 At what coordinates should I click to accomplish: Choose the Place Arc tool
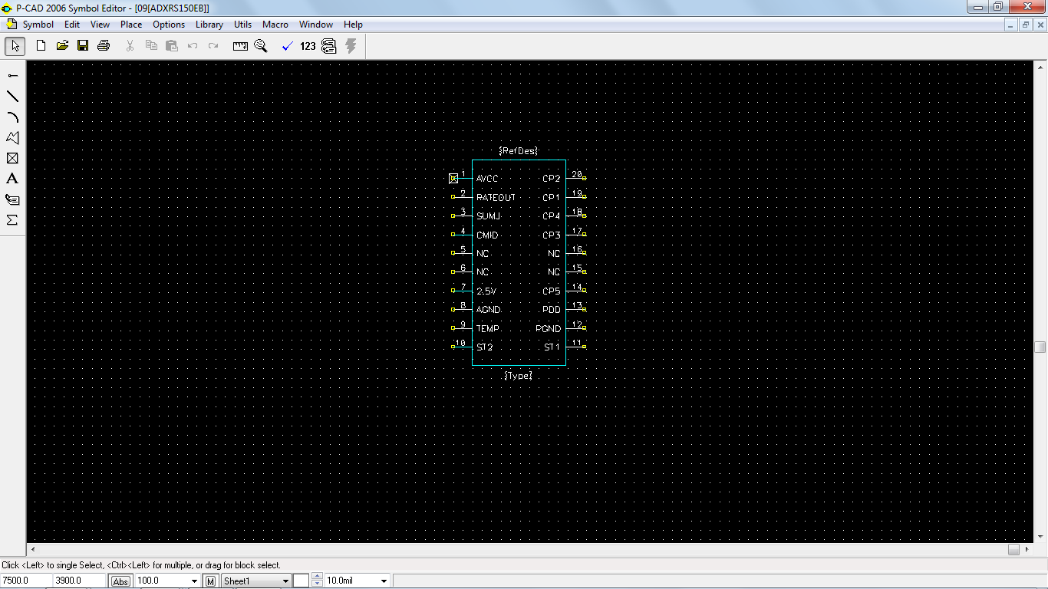tap(12, 117)
